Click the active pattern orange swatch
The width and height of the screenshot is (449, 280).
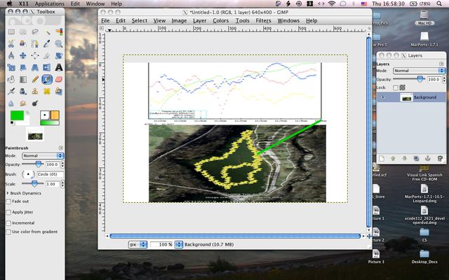55,115
